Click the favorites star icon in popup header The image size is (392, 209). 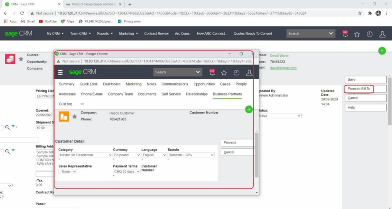coord(224,72)
